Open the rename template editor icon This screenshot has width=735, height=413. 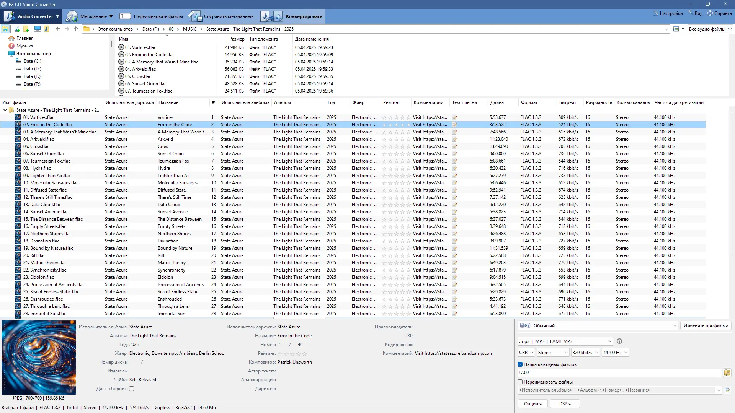click(727, 390)
